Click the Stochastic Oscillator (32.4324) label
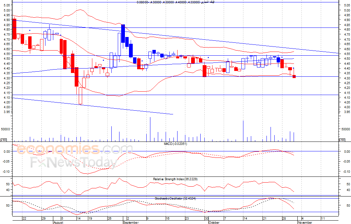The image size is (351, 224). point(175,199)
